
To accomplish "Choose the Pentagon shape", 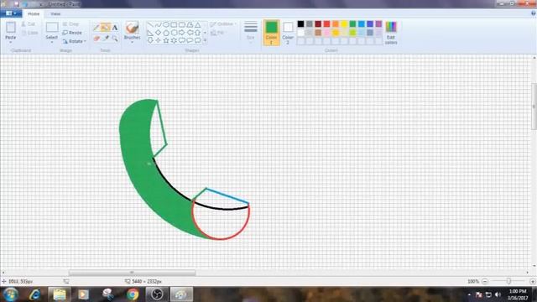I will pyautogui.click(x=166, y=33).
